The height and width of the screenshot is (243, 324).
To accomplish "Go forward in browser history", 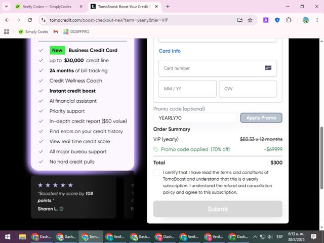I will click(18, 20).
